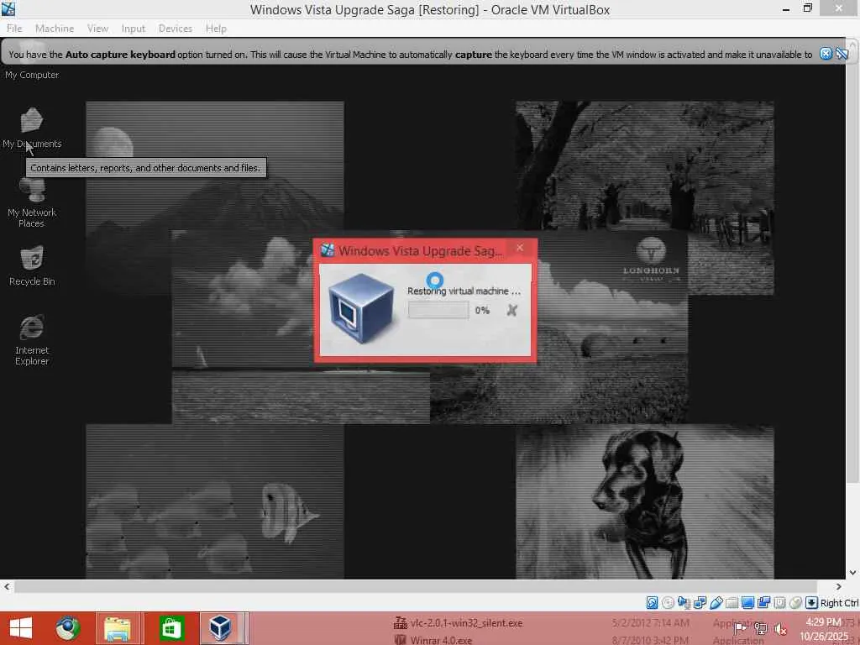Open the Devices menu
860x645 pixels.
(x=176, y=29)
